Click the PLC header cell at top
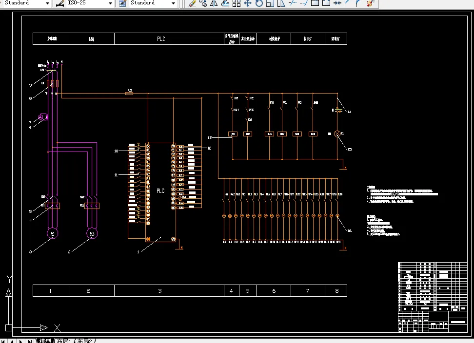The image size is (474, 343). pyautogui.click(x=169, y=38)
